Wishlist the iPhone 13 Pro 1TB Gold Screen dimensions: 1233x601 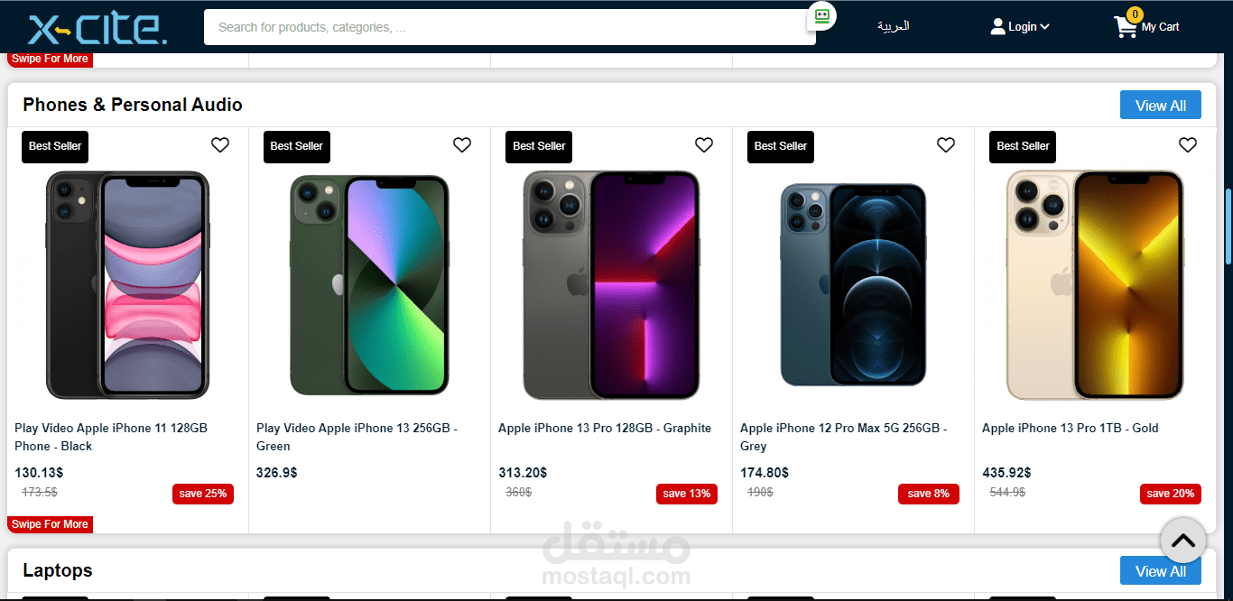[x=1188, y=145]
